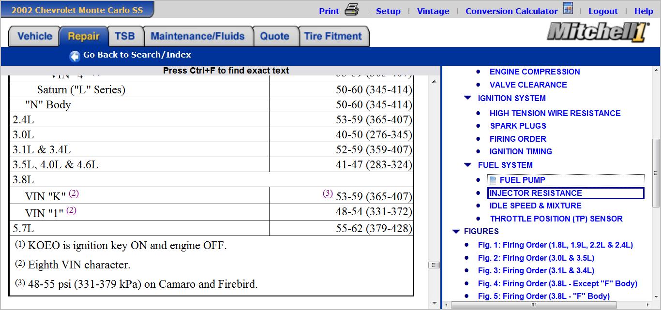This screenshot has height=310, width=661.
Task: Open Fig. 1 Firing Order 1.8L-2.4L
Action: 556,245
